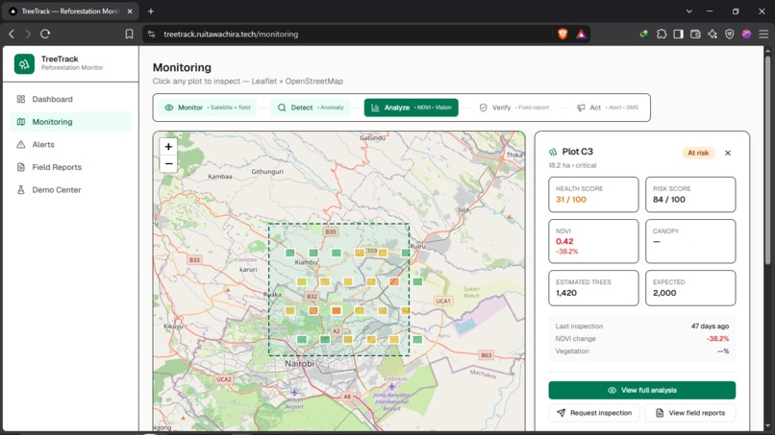Click the address bar URL
The width and height of the screenshot is (775, 435).
click(x=231, y=34)
